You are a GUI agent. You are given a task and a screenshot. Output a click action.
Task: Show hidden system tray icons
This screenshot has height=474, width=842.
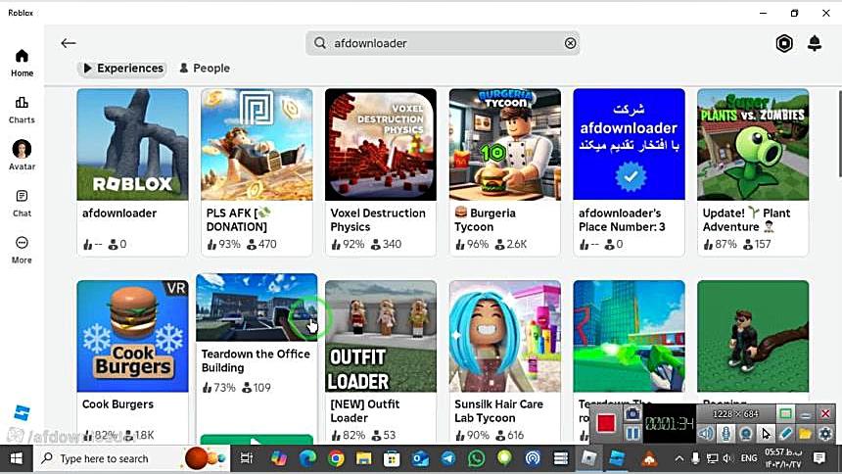678,458
